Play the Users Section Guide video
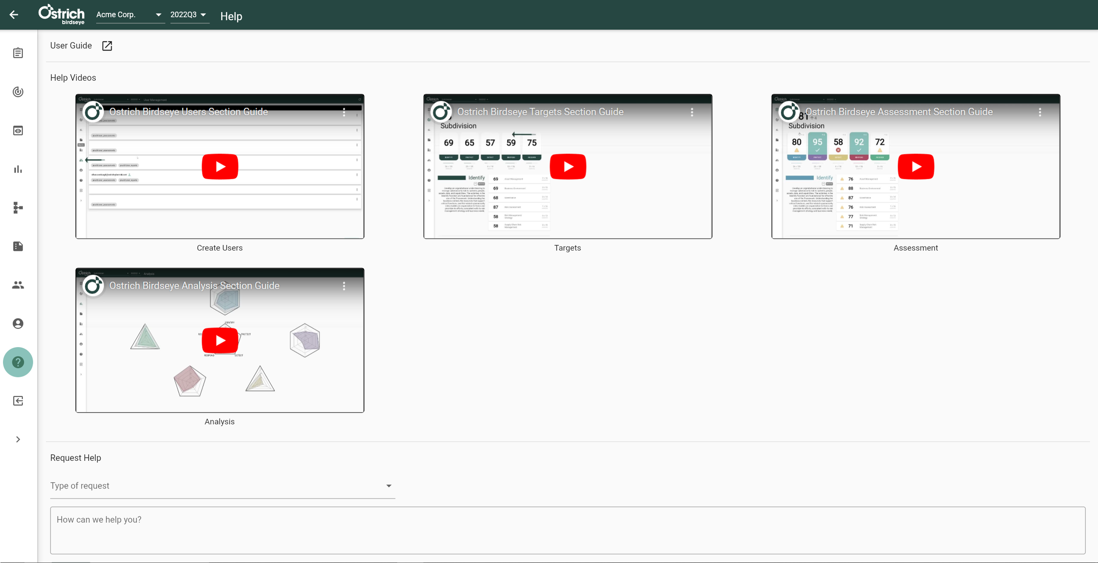 click(x=220, y=167)
